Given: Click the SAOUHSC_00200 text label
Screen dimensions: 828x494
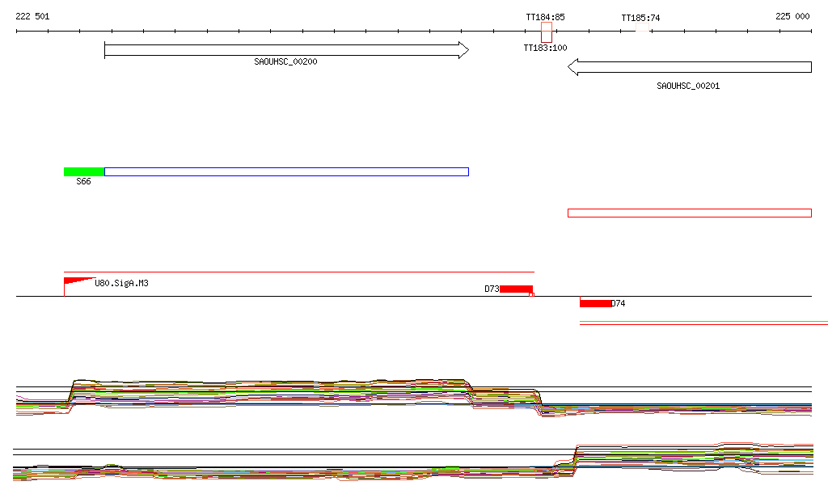Looking at the screenshot, I should click(x=285, y=61).
